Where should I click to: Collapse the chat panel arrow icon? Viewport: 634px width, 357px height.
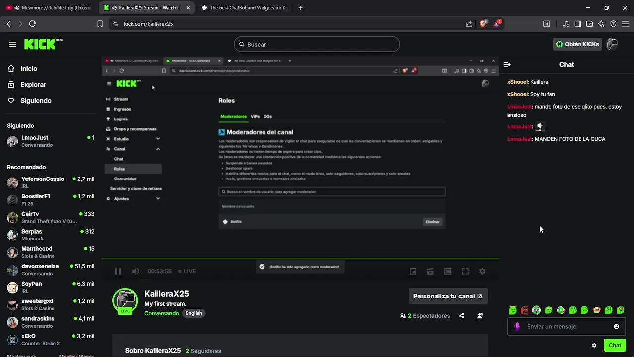507,65
